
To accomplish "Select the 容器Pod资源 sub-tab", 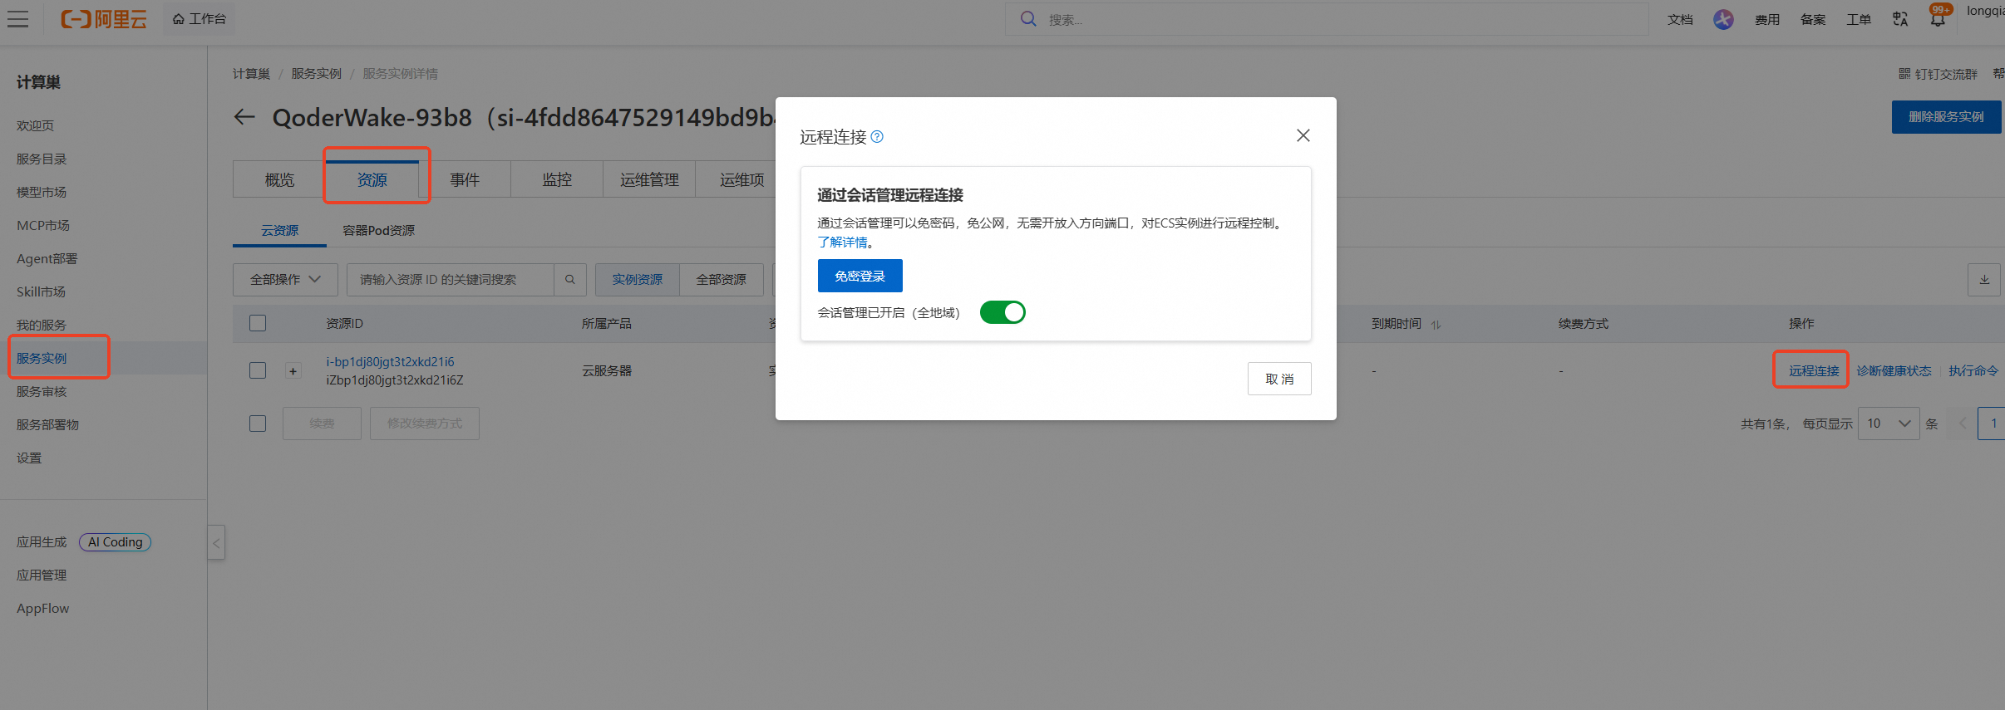I will click(378, 230).
